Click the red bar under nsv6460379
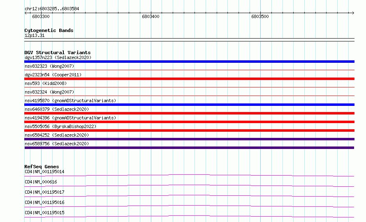The image size is (366, 222). click(x=189, y=113)
